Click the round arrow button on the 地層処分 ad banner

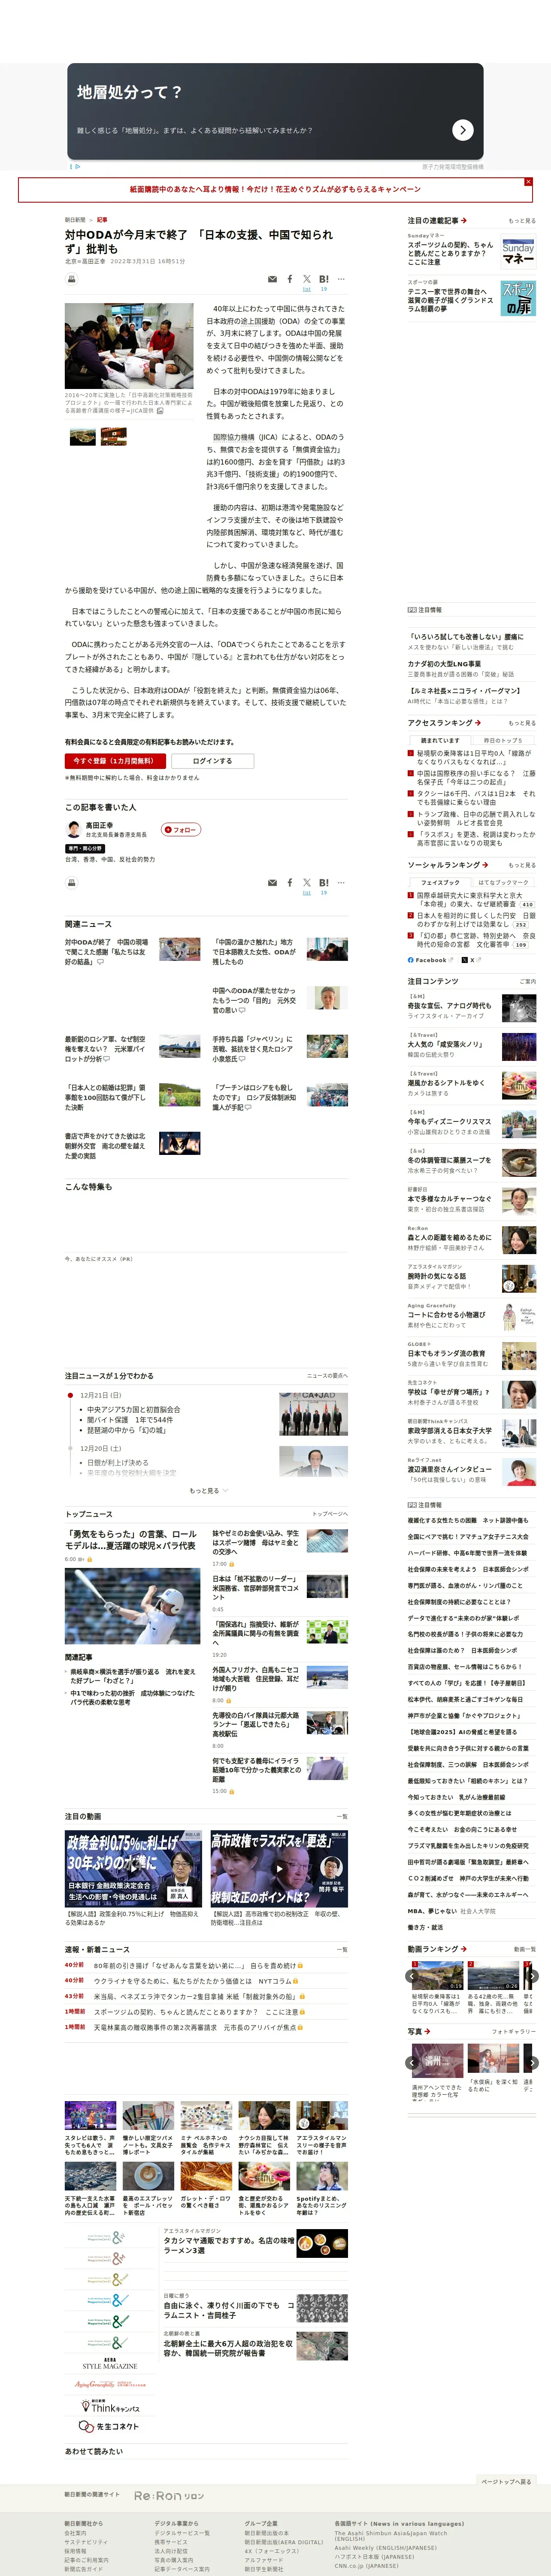(462, 130)
